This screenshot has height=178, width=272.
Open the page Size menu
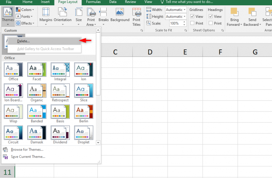(x=79, y=17)
